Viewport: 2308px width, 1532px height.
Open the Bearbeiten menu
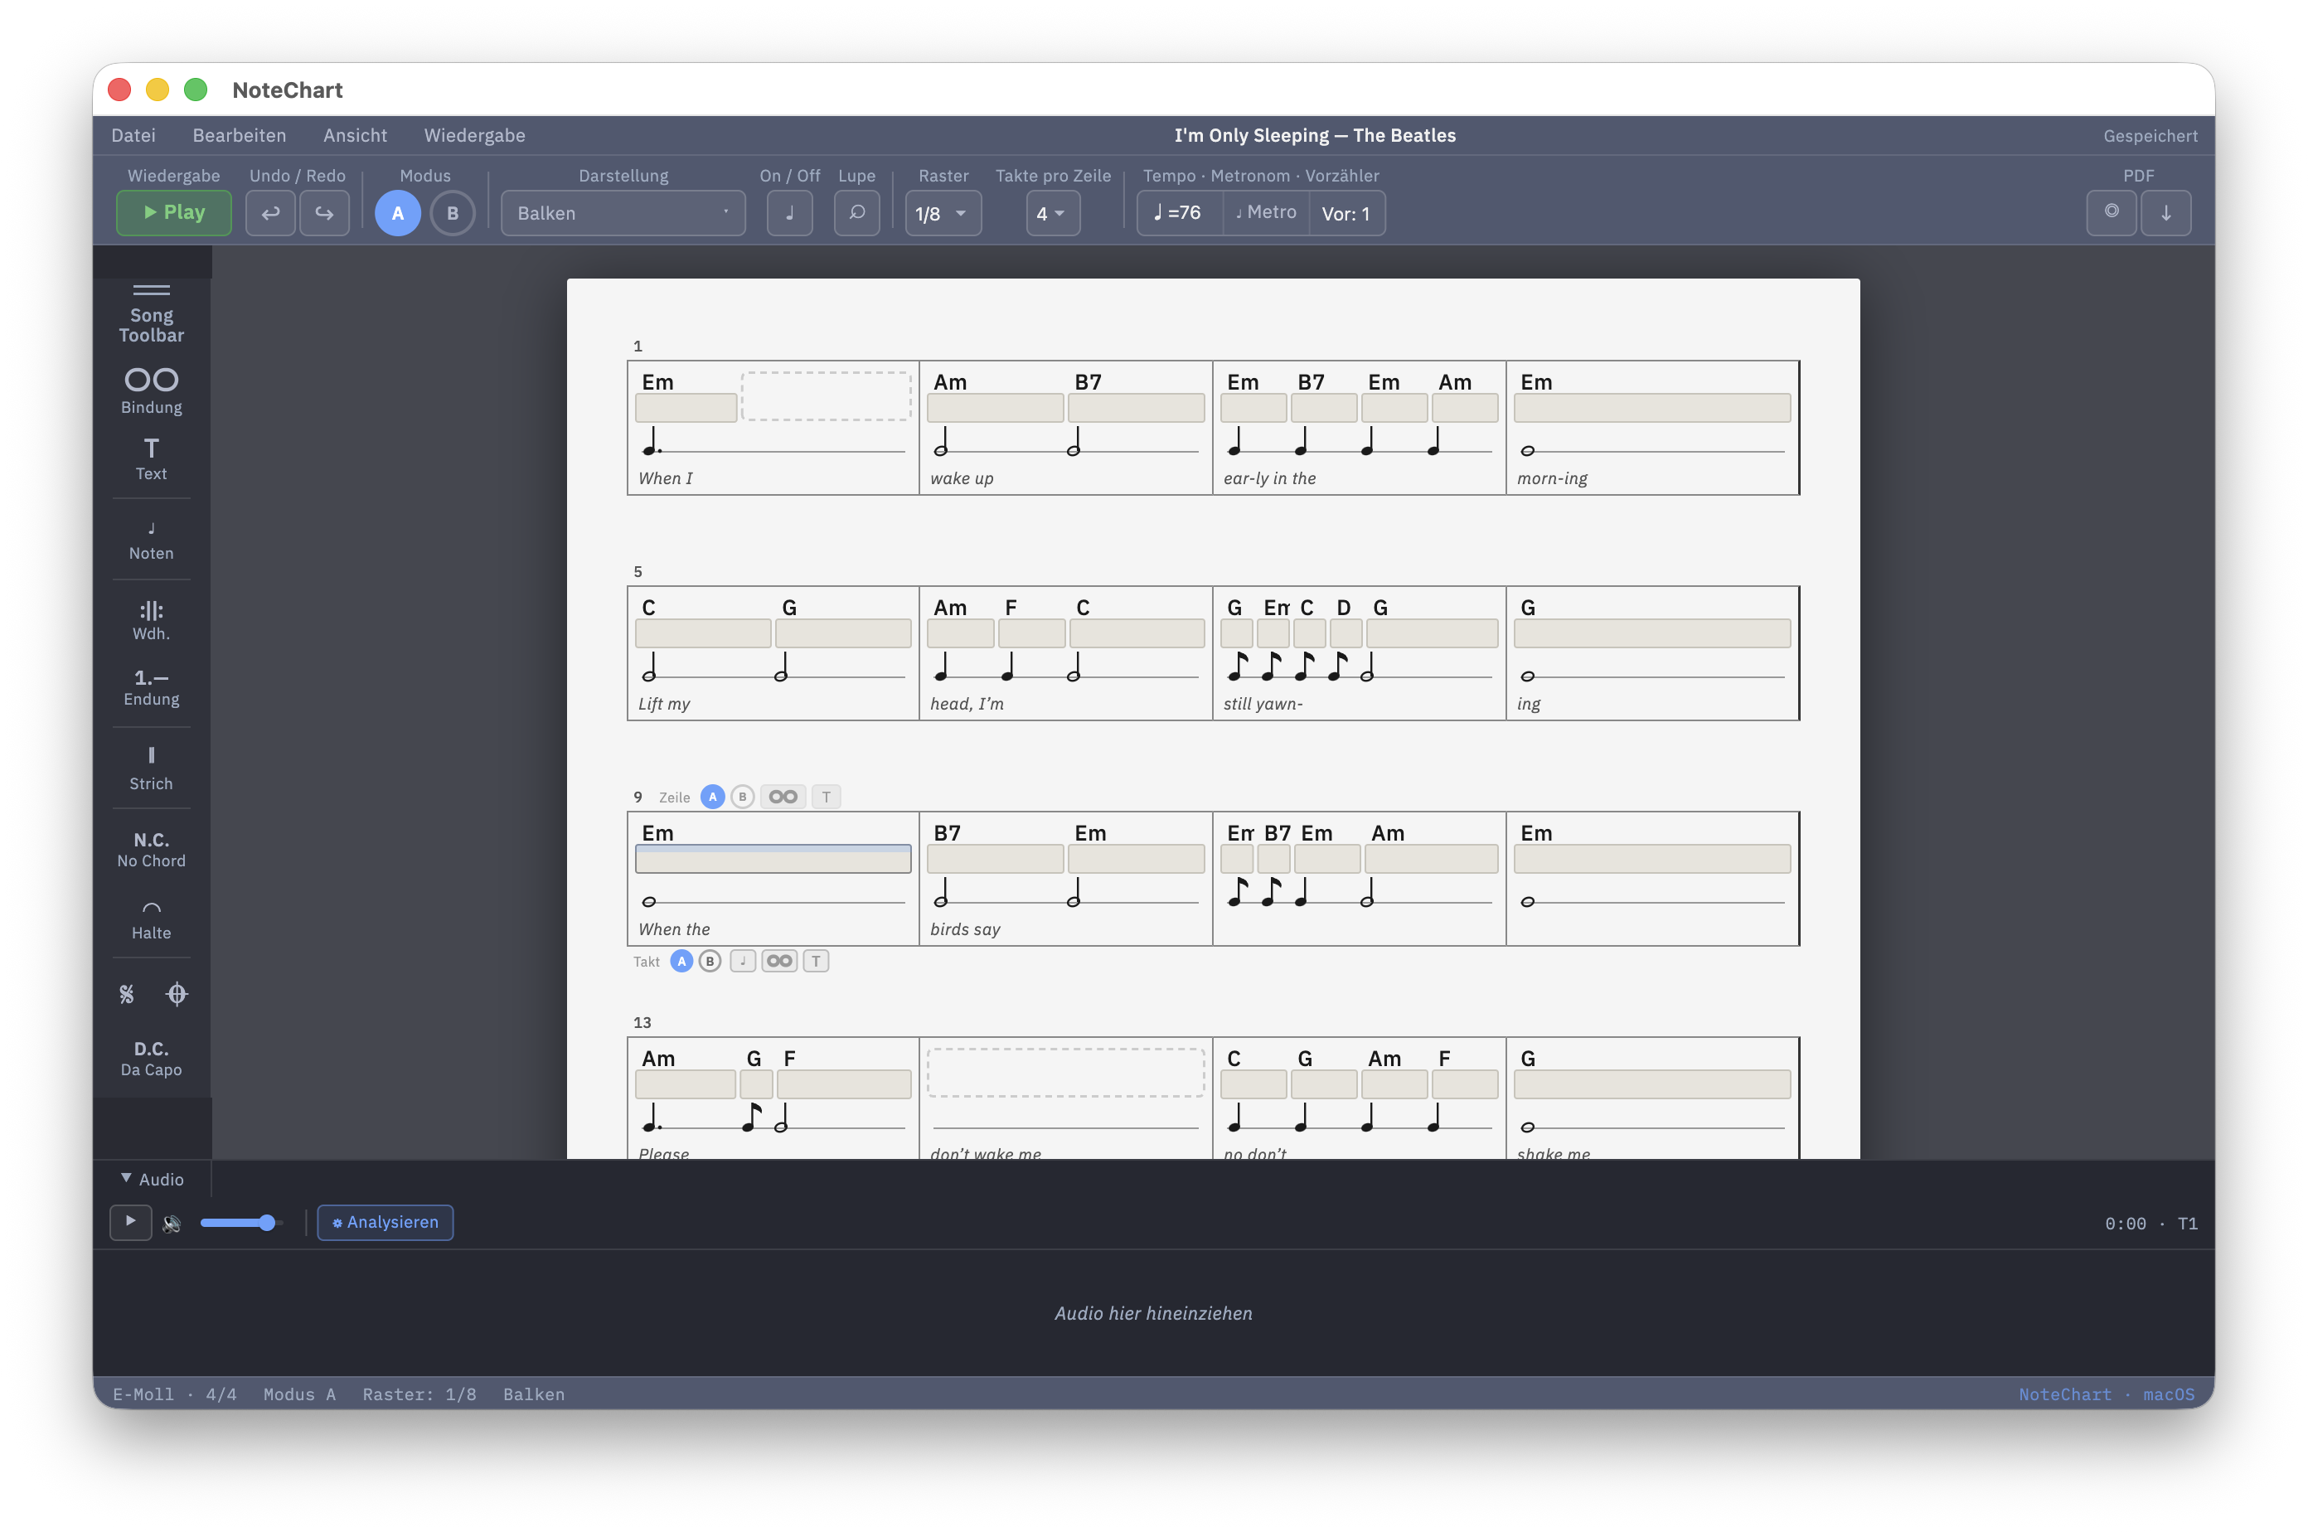[240, 136]
